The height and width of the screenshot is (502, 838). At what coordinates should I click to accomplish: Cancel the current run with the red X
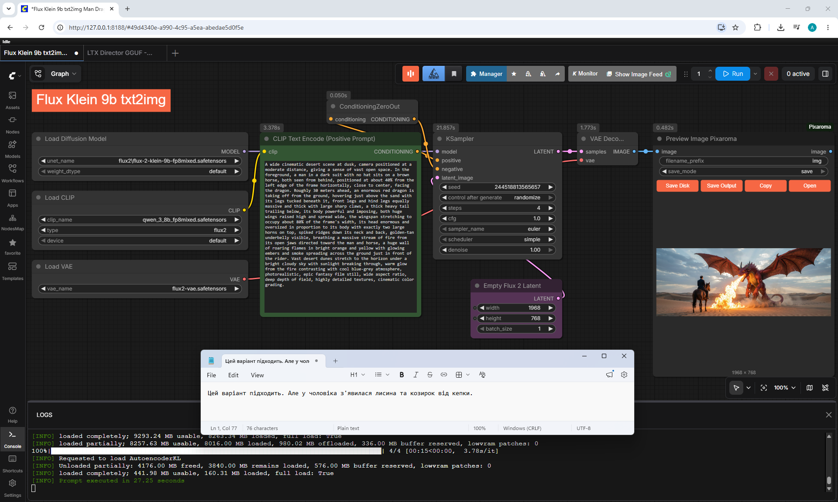pos(771,74)
